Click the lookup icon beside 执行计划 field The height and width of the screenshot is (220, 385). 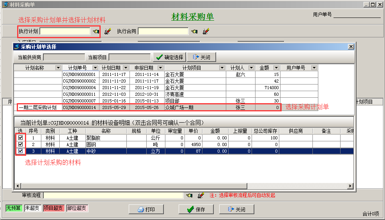point(96,32)
